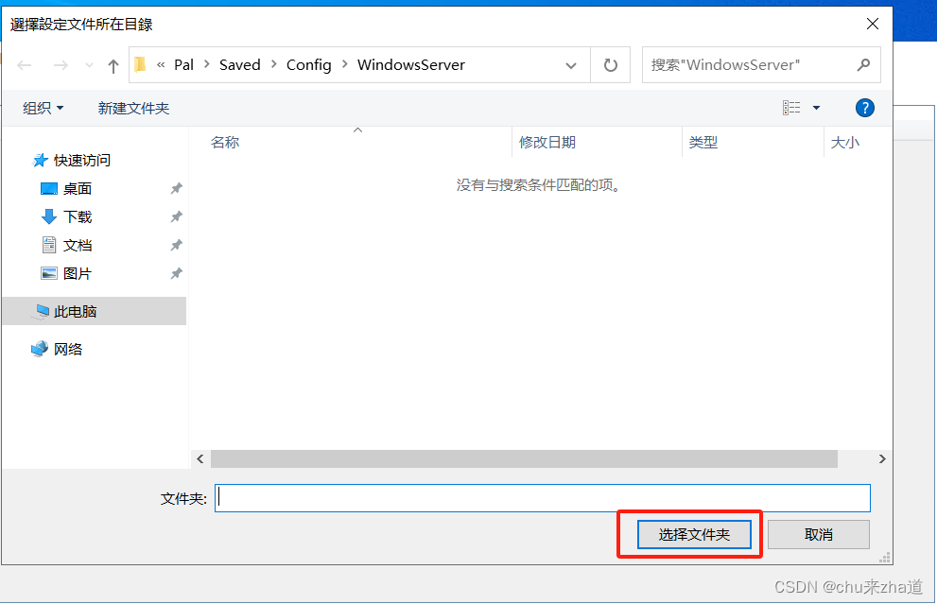Go up one folder level
The width and height of the screenshot is (937, 604).
113,65
